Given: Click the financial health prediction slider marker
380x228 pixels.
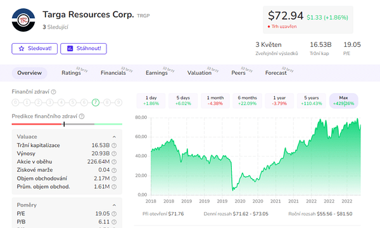Looking at the screenshot, I should click(x=64, y=124).
